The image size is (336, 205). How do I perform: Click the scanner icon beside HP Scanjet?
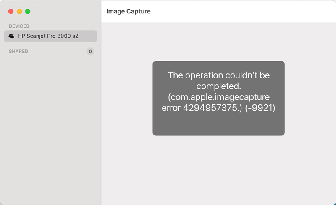(11, 36)
